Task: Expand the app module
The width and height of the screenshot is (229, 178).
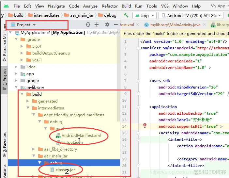Action: pyautogui.click(x=16, y=74)
